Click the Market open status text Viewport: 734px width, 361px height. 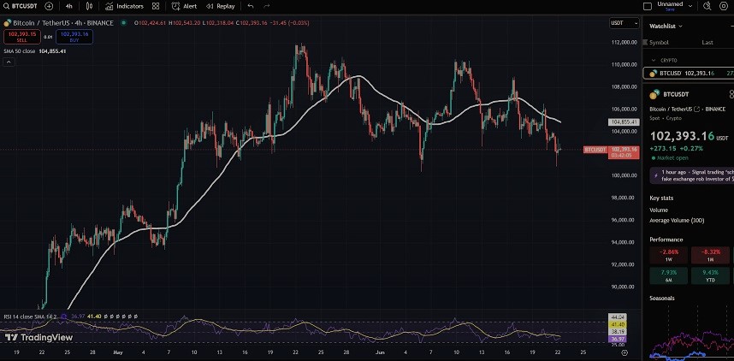click(672, 158)
